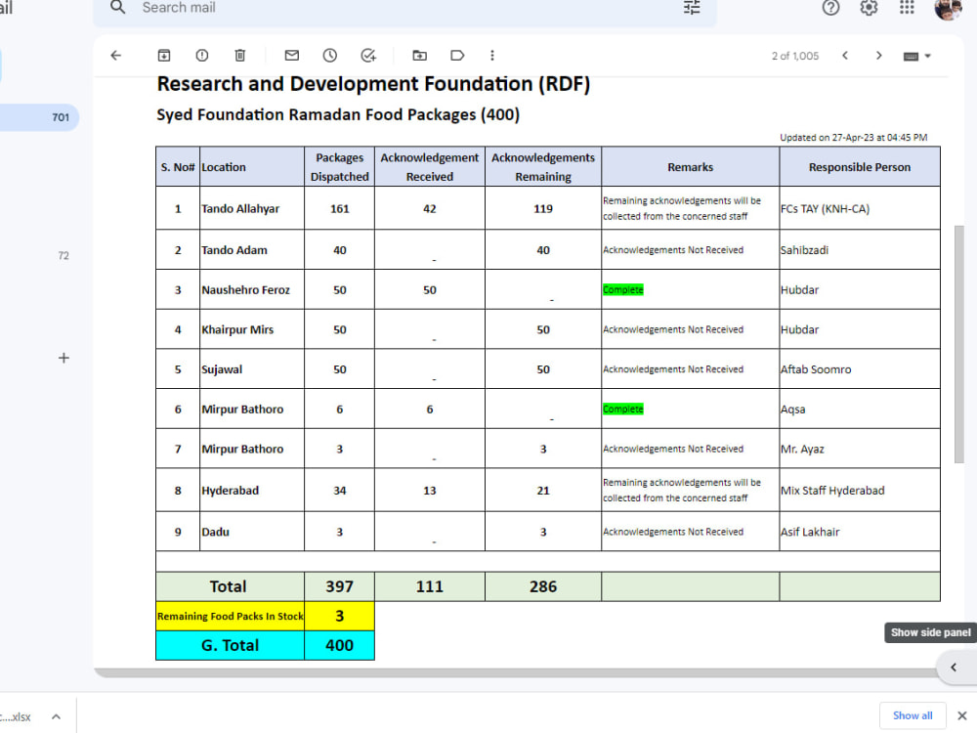Apply a label to this email

(457, 56)
